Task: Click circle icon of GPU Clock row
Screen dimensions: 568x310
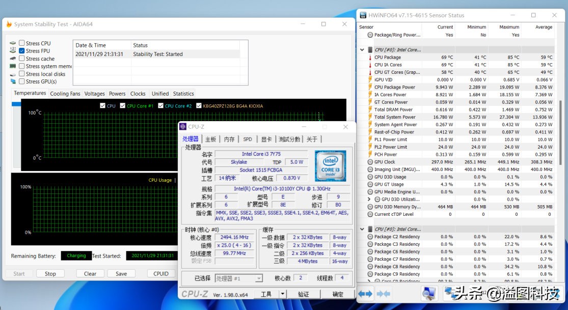Action: coord(370,162)
